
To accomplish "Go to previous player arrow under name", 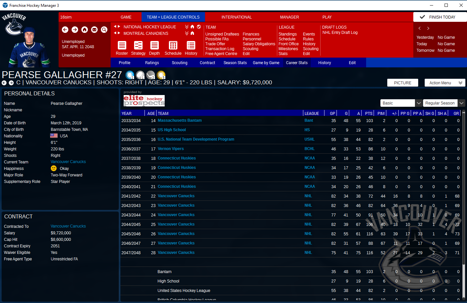I will point(4,83).
